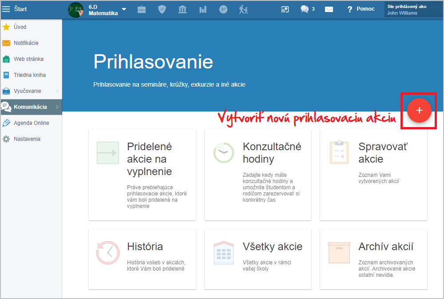The image size is (444, 299).
Task: Click the blue book Triedna kniha icon
Action: [x=6, y=75]
